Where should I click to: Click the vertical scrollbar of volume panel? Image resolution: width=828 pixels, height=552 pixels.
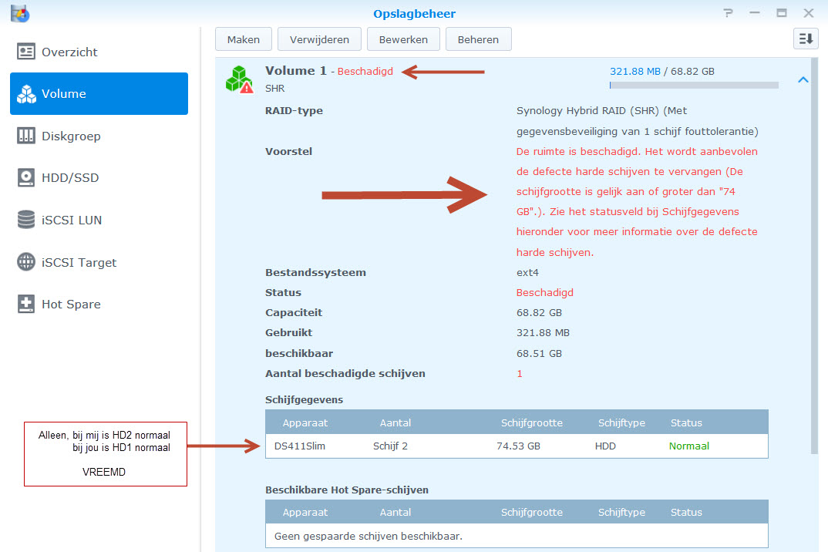point(816,254)
